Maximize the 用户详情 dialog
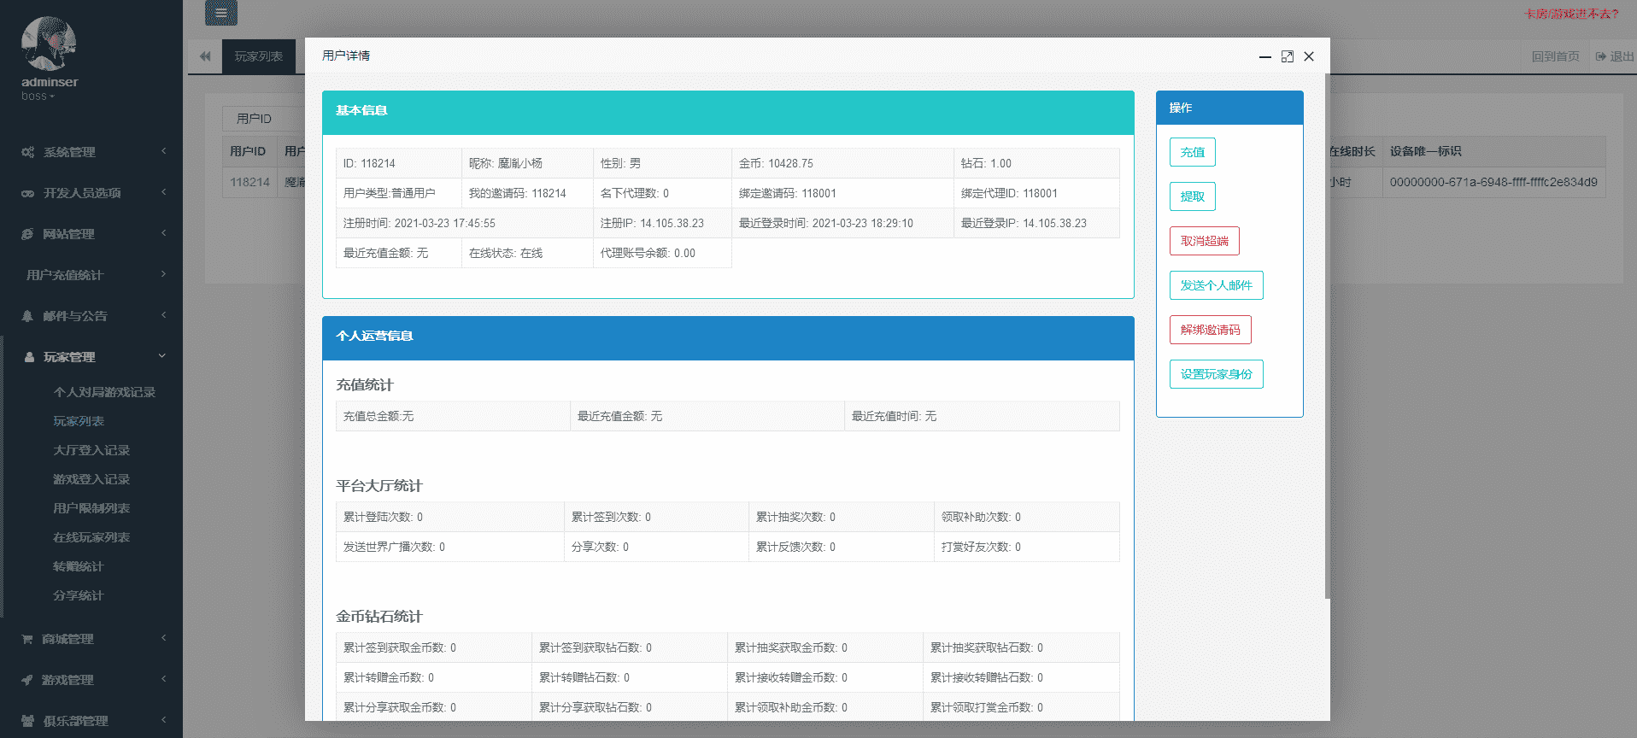Screen dimensions: 1637x738 1287,56
